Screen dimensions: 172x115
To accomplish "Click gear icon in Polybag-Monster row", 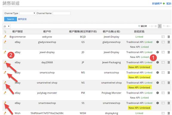I will point(158,93).
